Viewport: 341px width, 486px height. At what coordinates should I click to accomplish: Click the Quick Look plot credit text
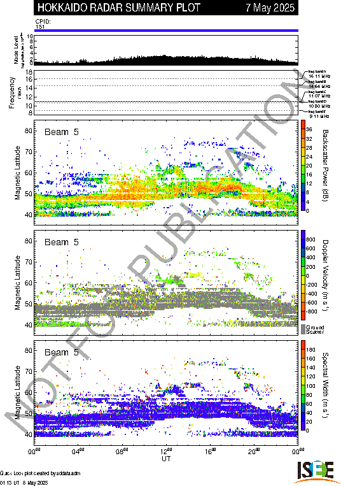coord(40,473)
